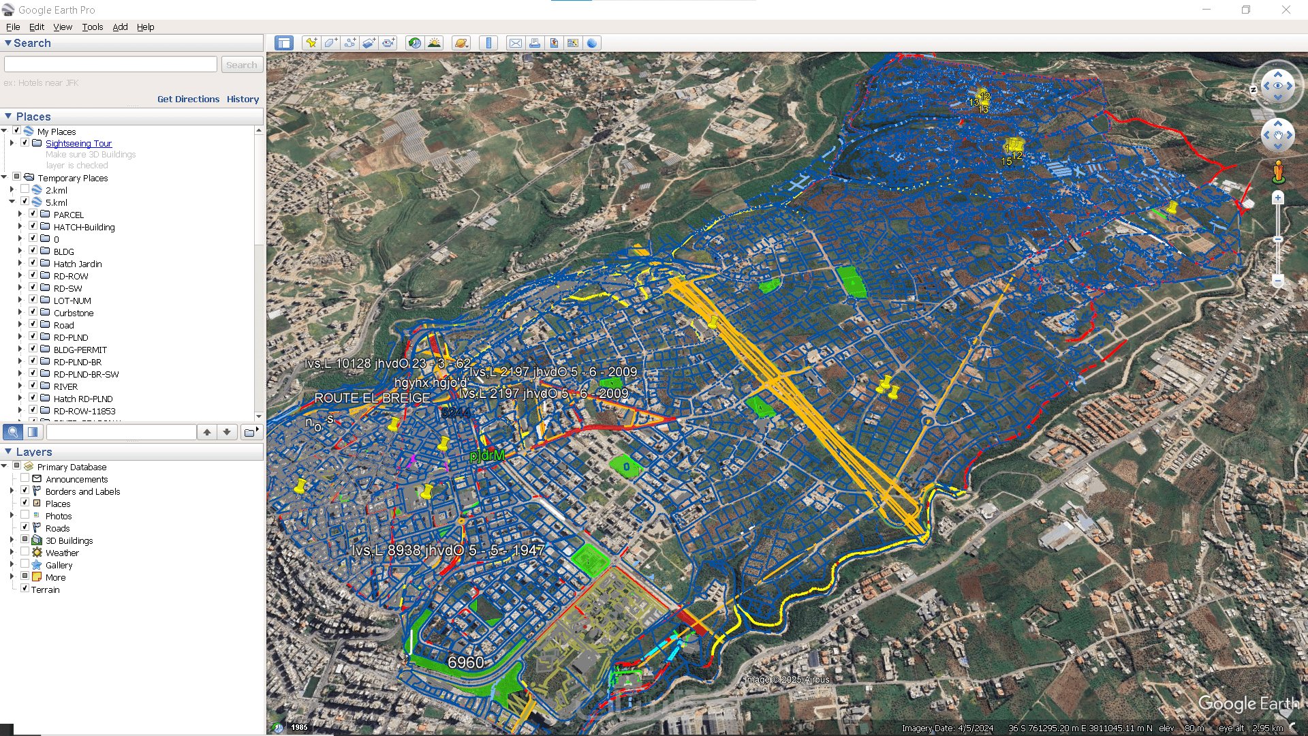
Task: Click the Get Directions link
Action: 188,99
